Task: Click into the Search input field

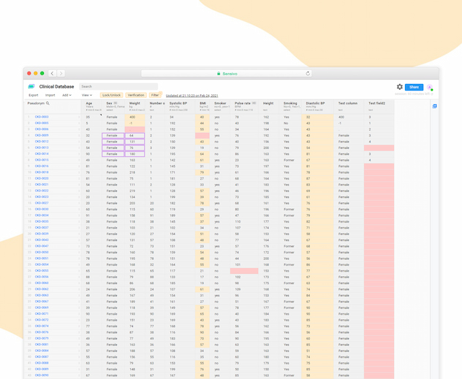Action: tap(118, 86)
